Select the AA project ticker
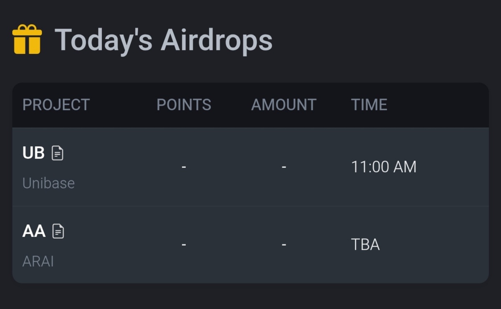This screenshot has width=501, height=309. (34, 231)
